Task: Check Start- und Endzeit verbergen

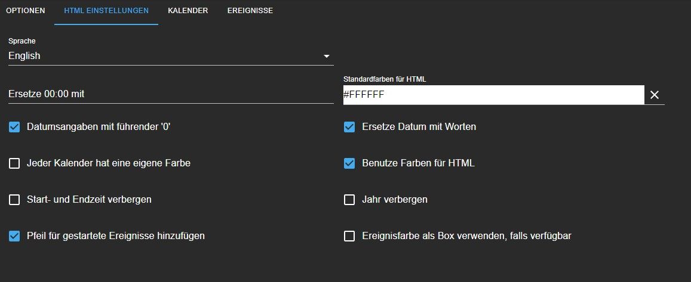Action: click(x=14, y=200)
